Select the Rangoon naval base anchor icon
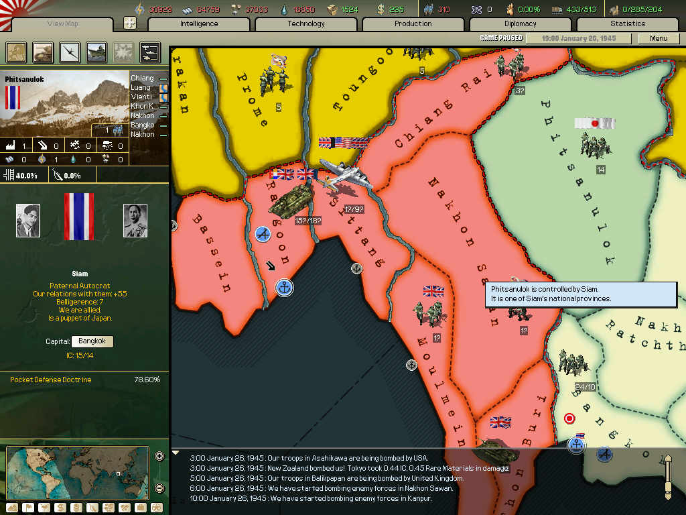 coord(284,288)
